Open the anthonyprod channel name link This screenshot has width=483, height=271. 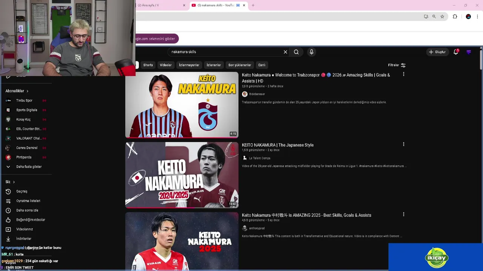click(x=257, y=228)
